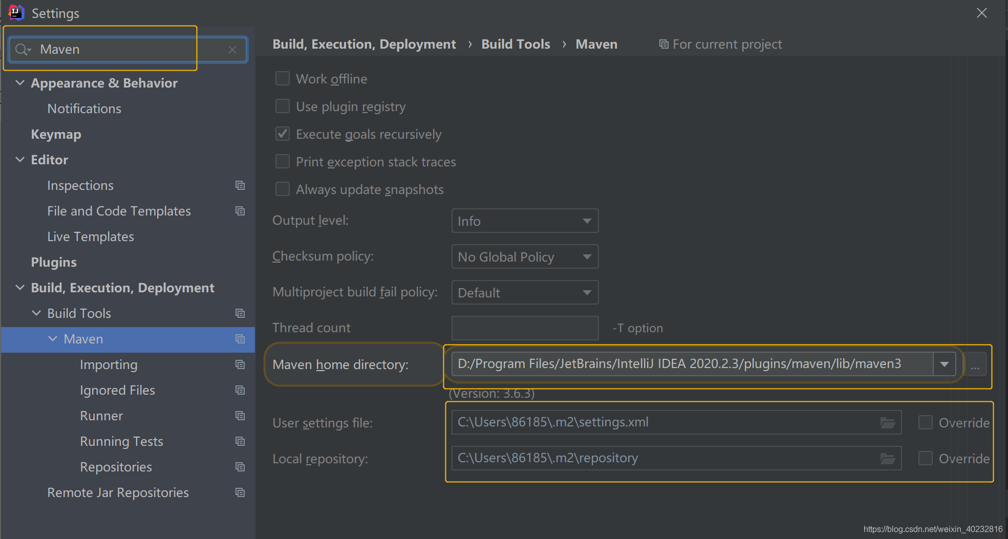
Task: Select Inspections under Editor
Action: [80, 185]
